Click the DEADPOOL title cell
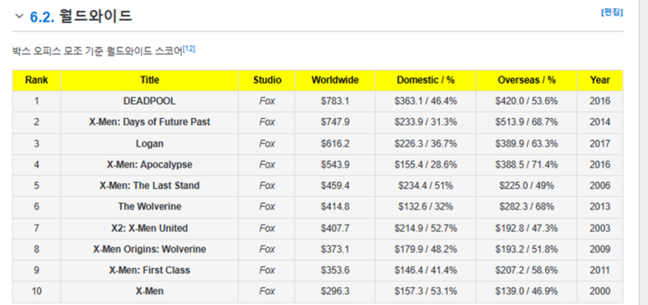 point(149,101)
